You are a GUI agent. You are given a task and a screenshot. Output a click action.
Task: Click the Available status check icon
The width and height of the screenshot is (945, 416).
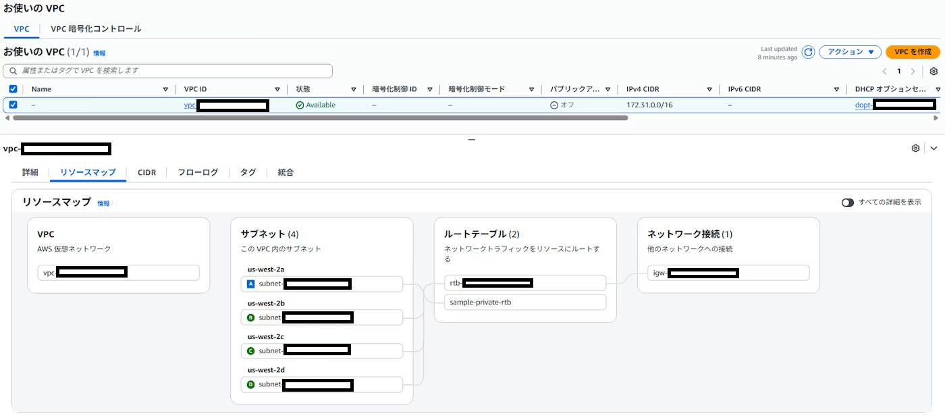pyautogui.click(x=298, y=105)
